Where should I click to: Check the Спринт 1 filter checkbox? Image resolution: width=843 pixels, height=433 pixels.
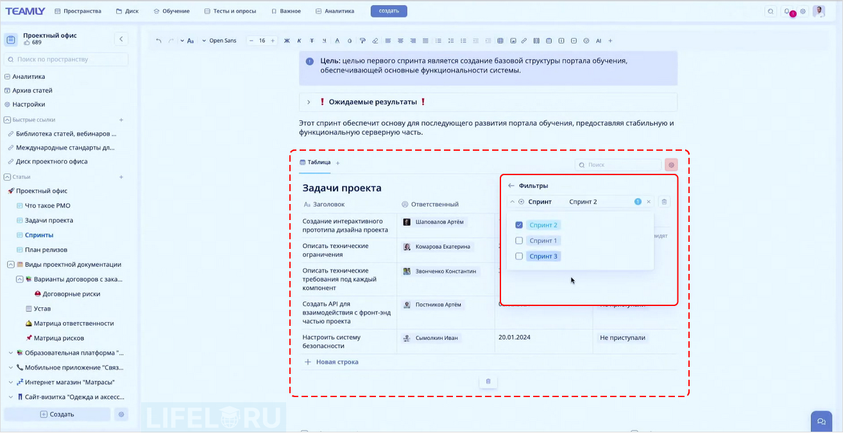519,240
